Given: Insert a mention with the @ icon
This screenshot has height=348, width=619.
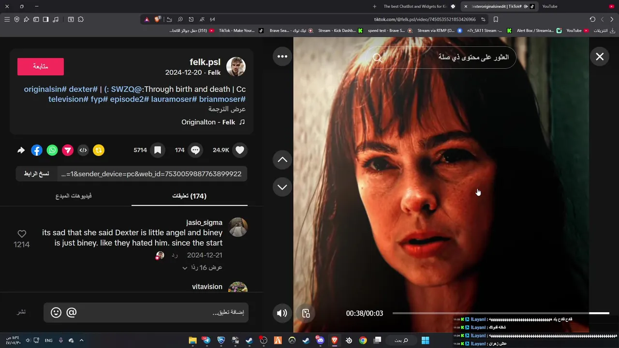Looking at the screenshot, I should click(72, 313).
